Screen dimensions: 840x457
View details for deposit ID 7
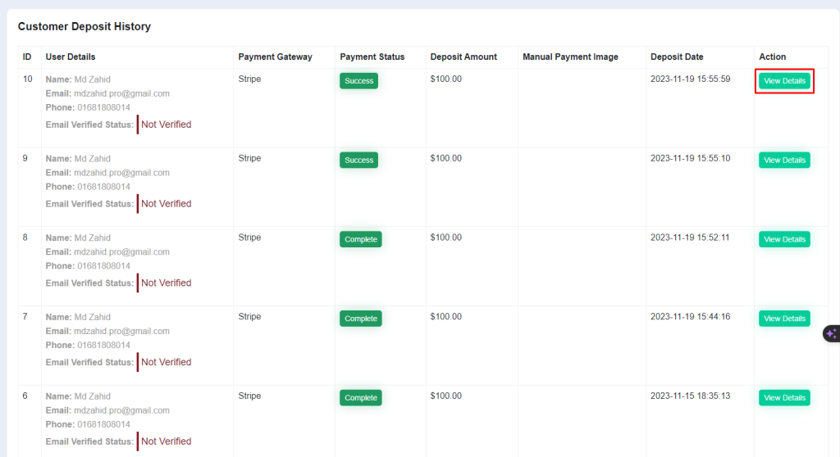coord(784,319)
